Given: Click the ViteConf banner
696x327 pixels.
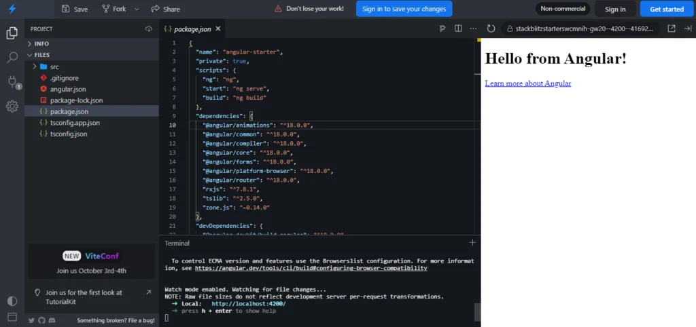Looking at the screenshot, I should pyautogui.click(x=92, y=261).
